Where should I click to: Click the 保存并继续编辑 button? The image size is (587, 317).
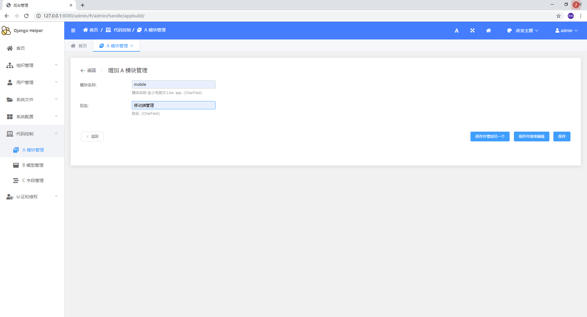pyautogui.click(x=531, y=137)
